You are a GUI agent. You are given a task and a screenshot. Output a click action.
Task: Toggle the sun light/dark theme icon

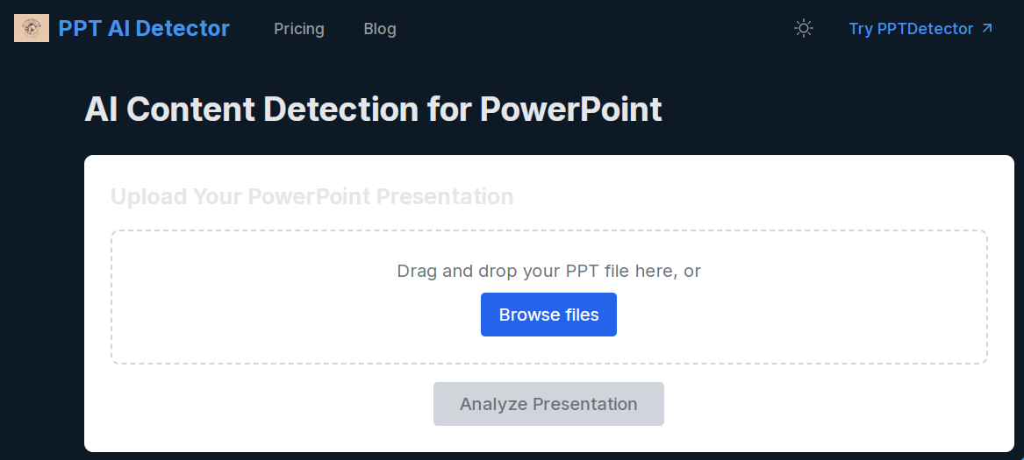[x=803, y=28]
